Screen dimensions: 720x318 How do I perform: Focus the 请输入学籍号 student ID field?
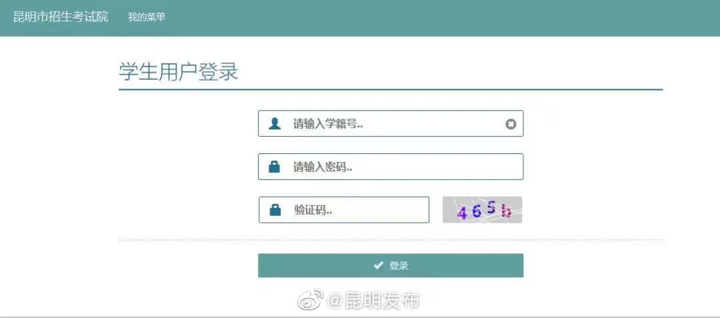tap(391, 123)
